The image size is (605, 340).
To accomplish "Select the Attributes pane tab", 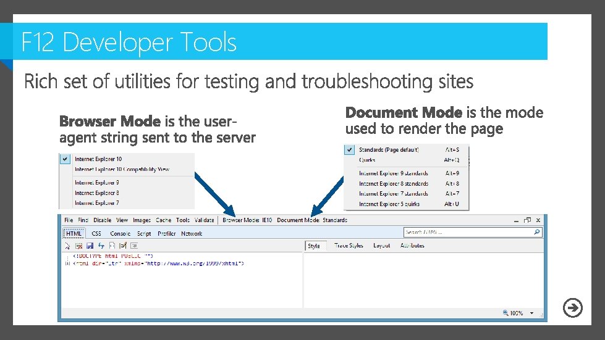I will point(412,245).
